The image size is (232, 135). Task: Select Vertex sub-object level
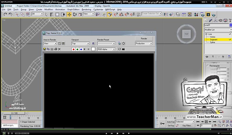pos(213,37)
